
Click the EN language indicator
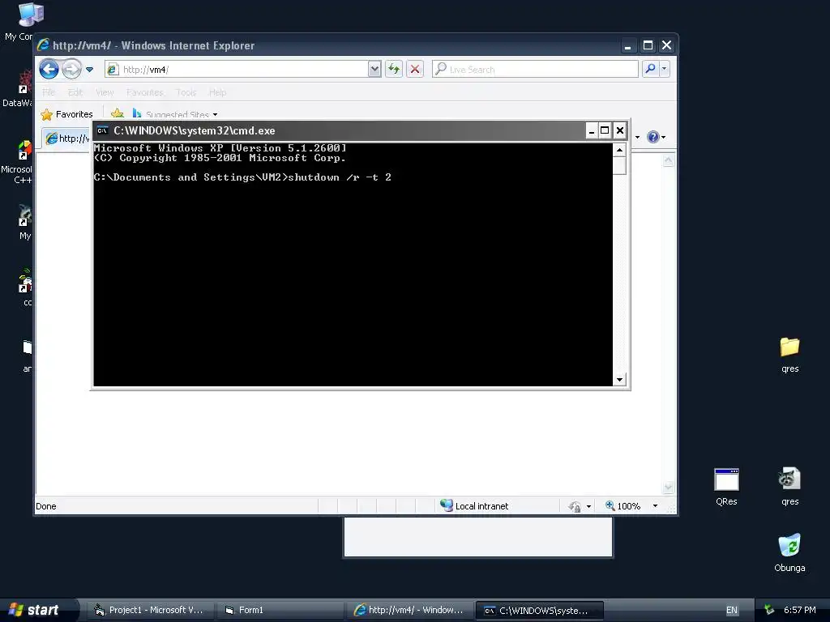coord(732,610)
